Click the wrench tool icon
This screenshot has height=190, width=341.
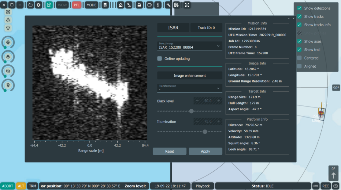coord(168,5)
